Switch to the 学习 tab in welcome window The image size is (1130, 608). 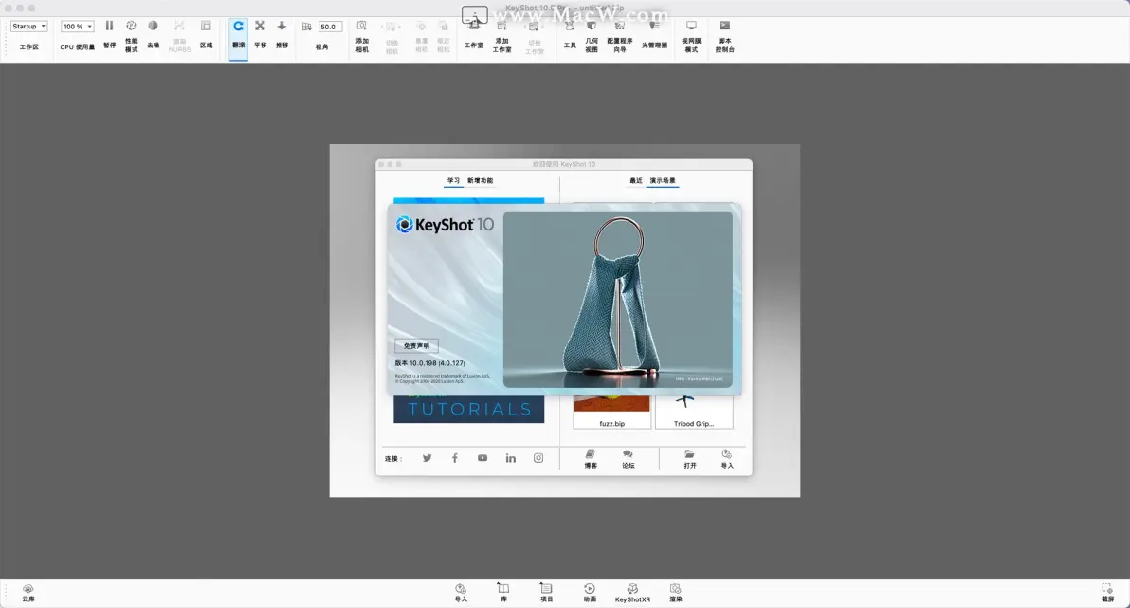tap(453, 181)
